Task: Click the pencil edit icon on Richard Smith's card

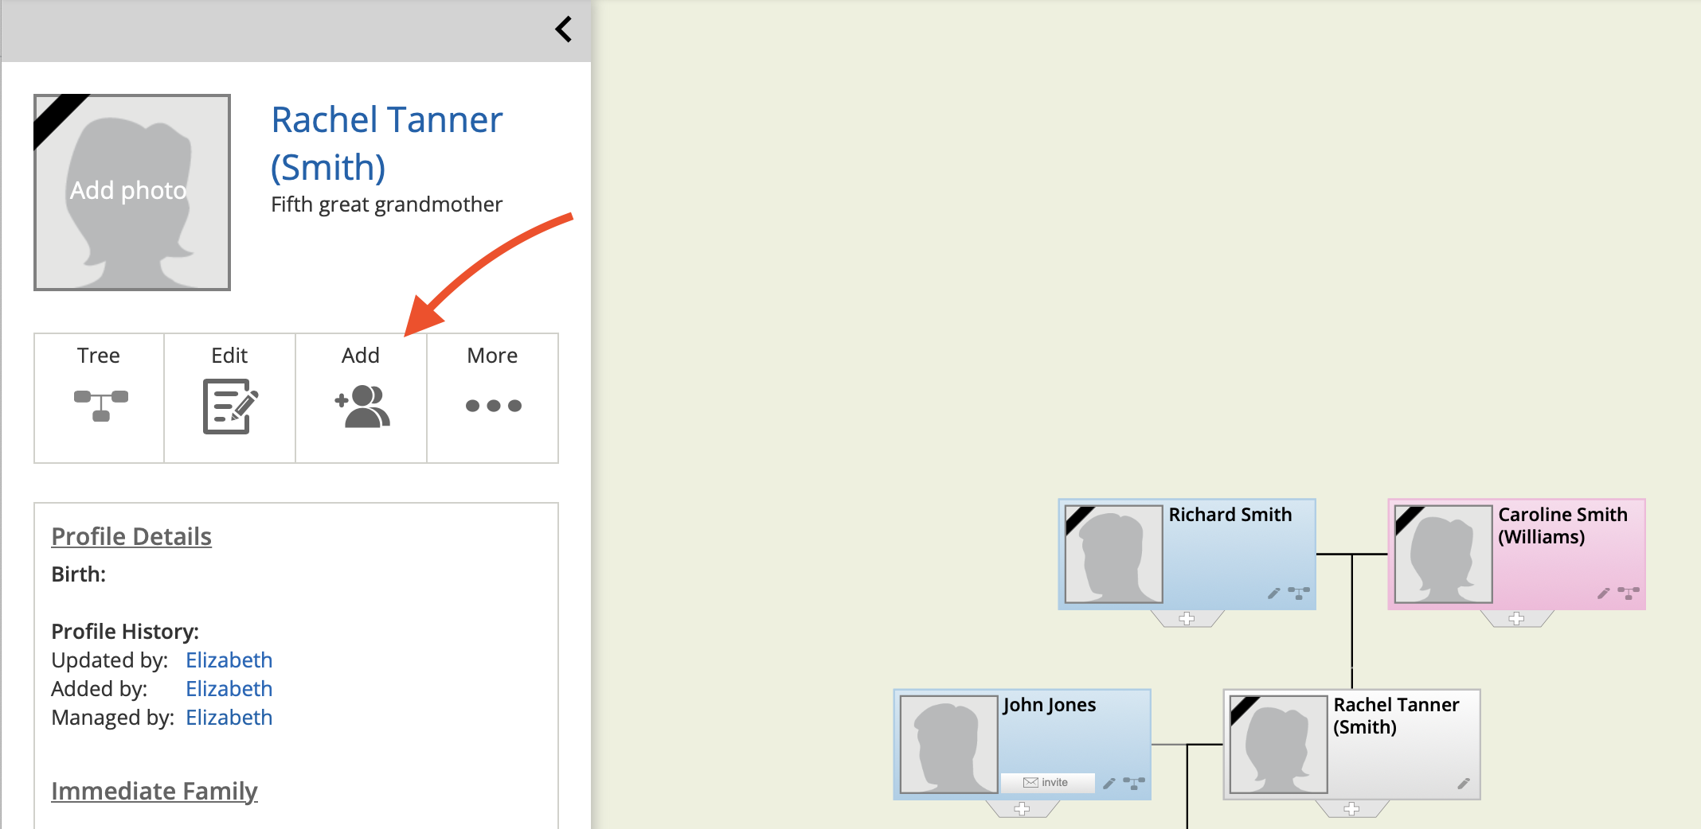Action: pos(1274,594)
